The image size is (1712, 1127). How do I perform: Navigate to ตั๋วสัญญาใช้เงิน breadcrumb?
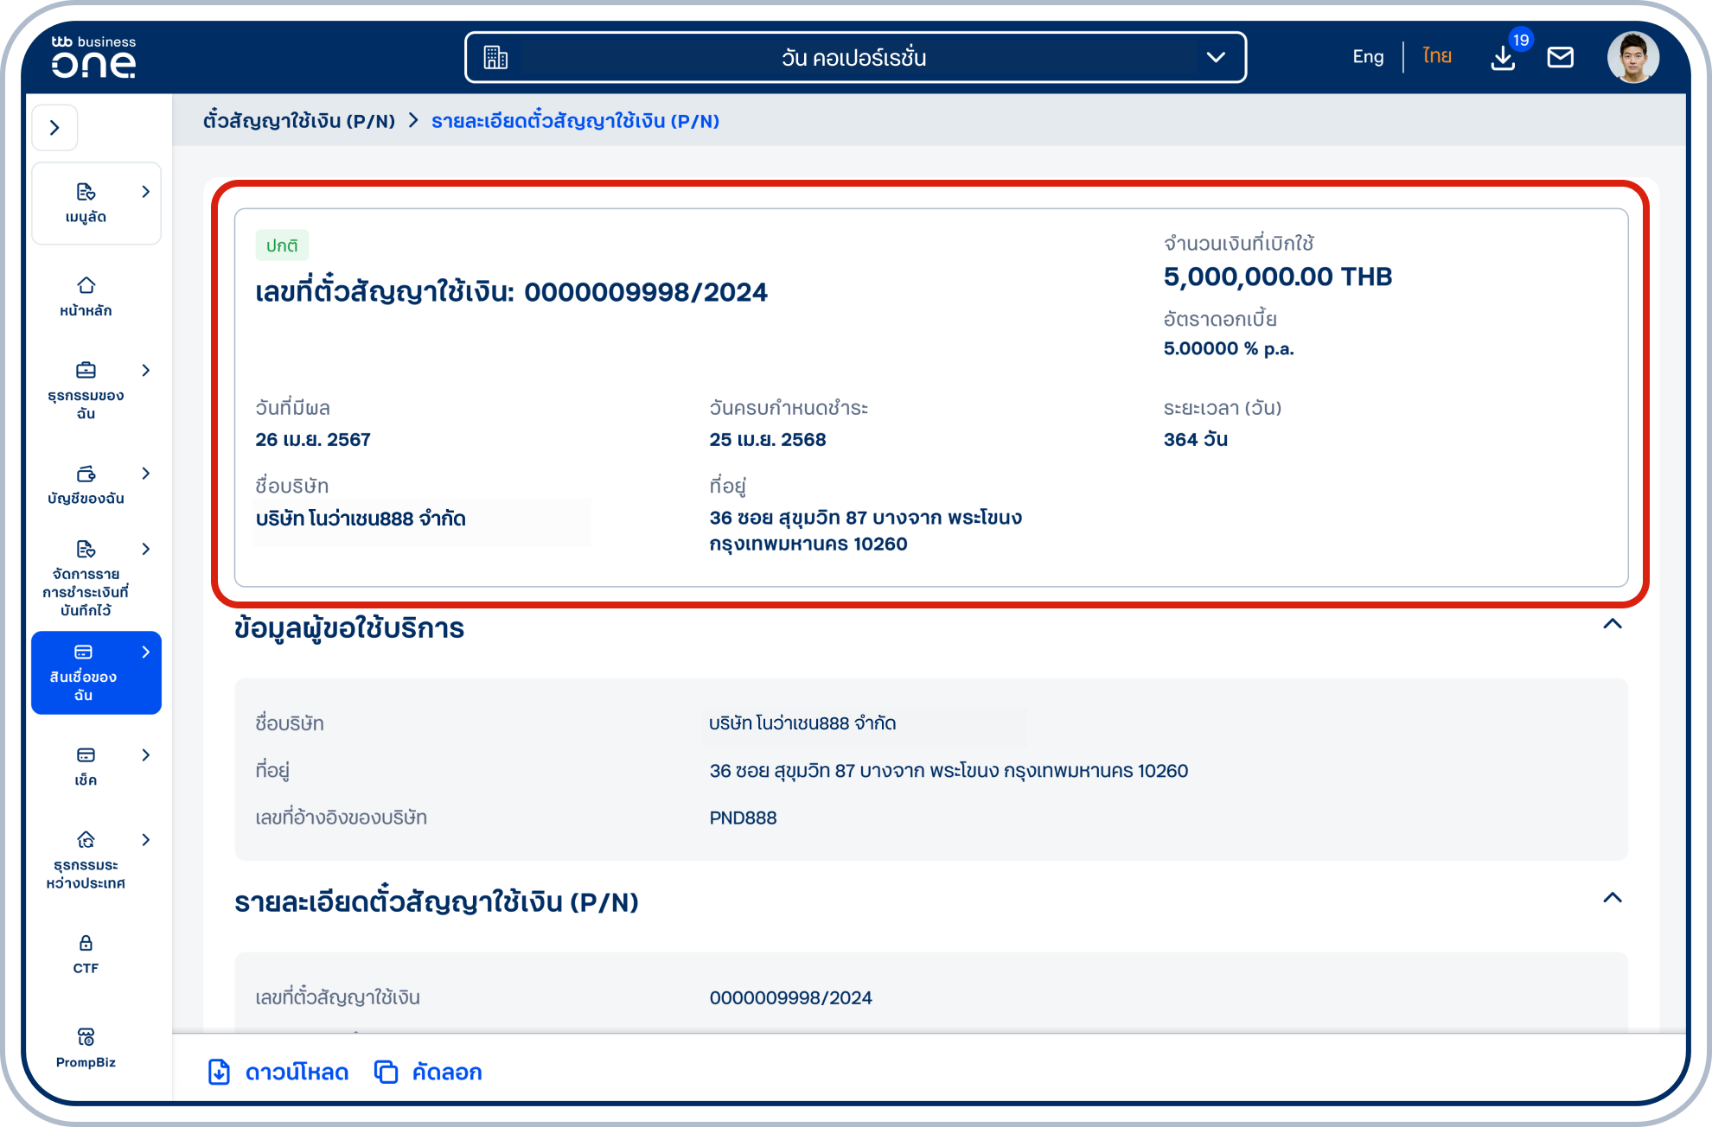coord(301,121)
